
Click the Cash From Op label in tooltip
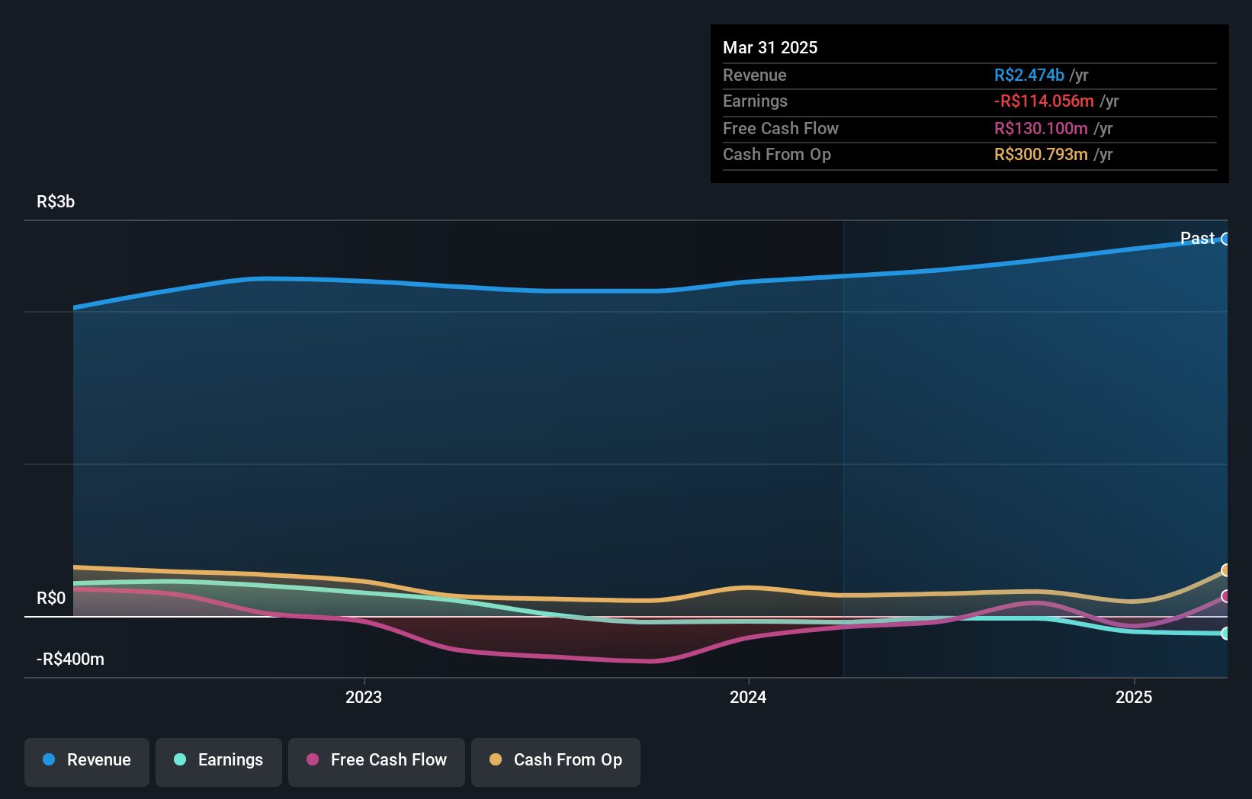(x=776, y=154)
